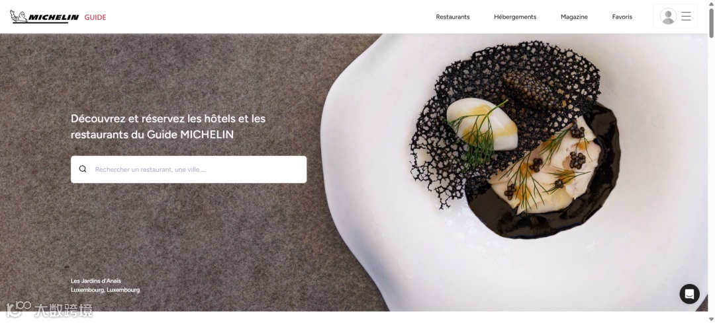Click the red GUIDE text

(x=95, y=17)
